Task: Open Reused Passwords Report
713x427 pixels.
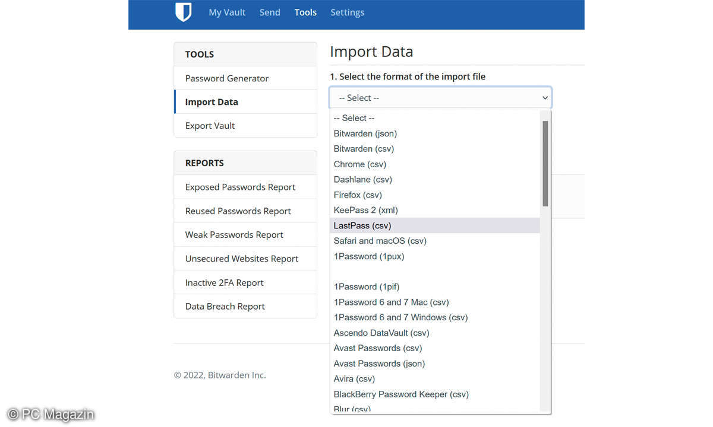Action: pyautogui.click(x=245, y=211)
